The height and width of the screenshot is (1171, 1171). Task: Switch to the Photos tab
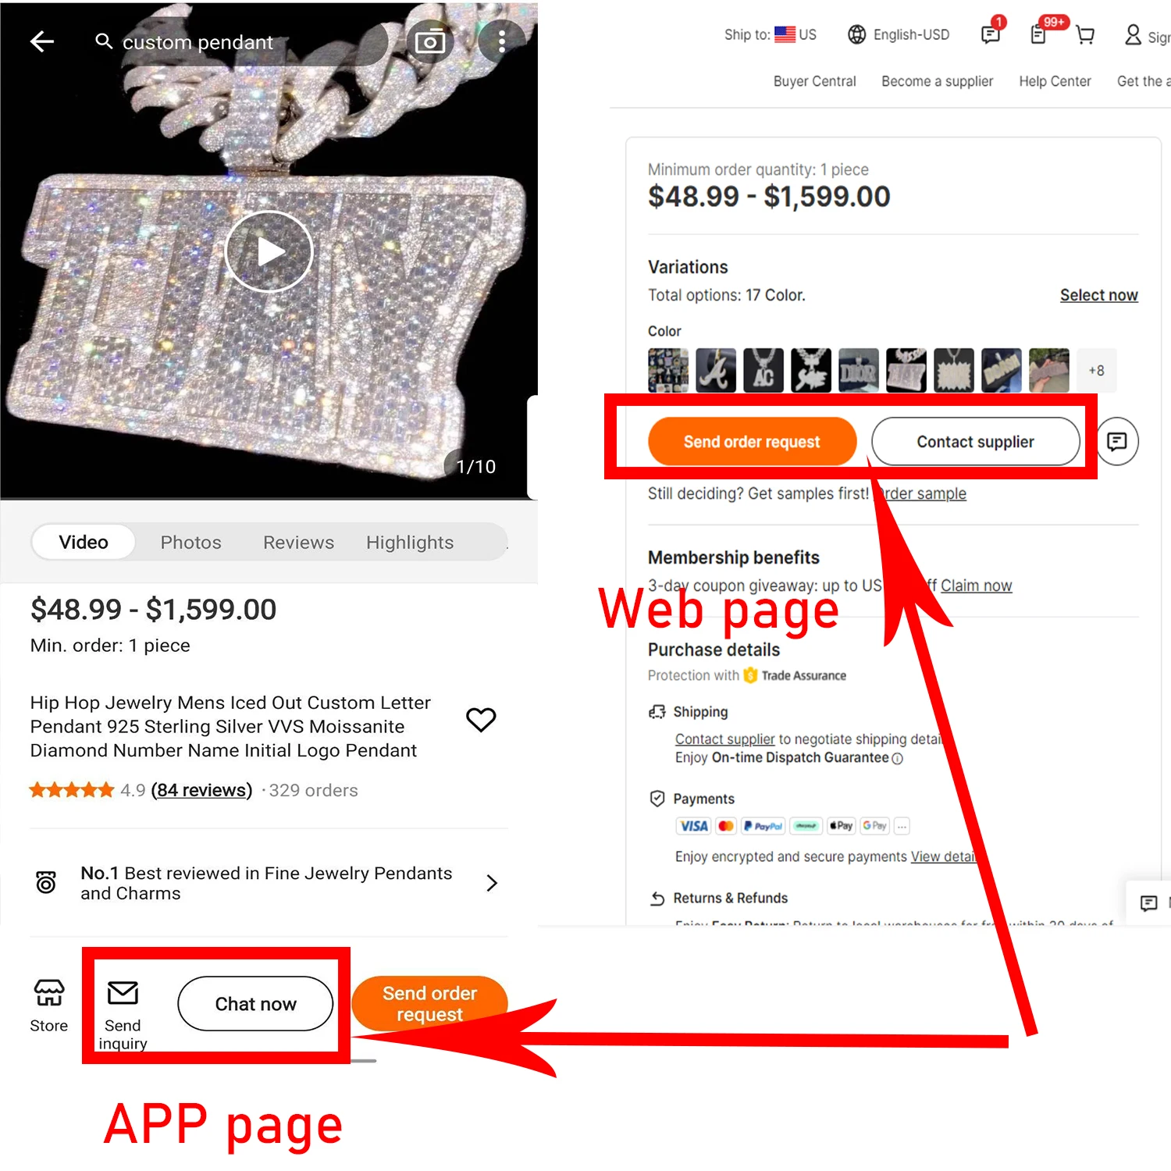[x=191, y=543]
